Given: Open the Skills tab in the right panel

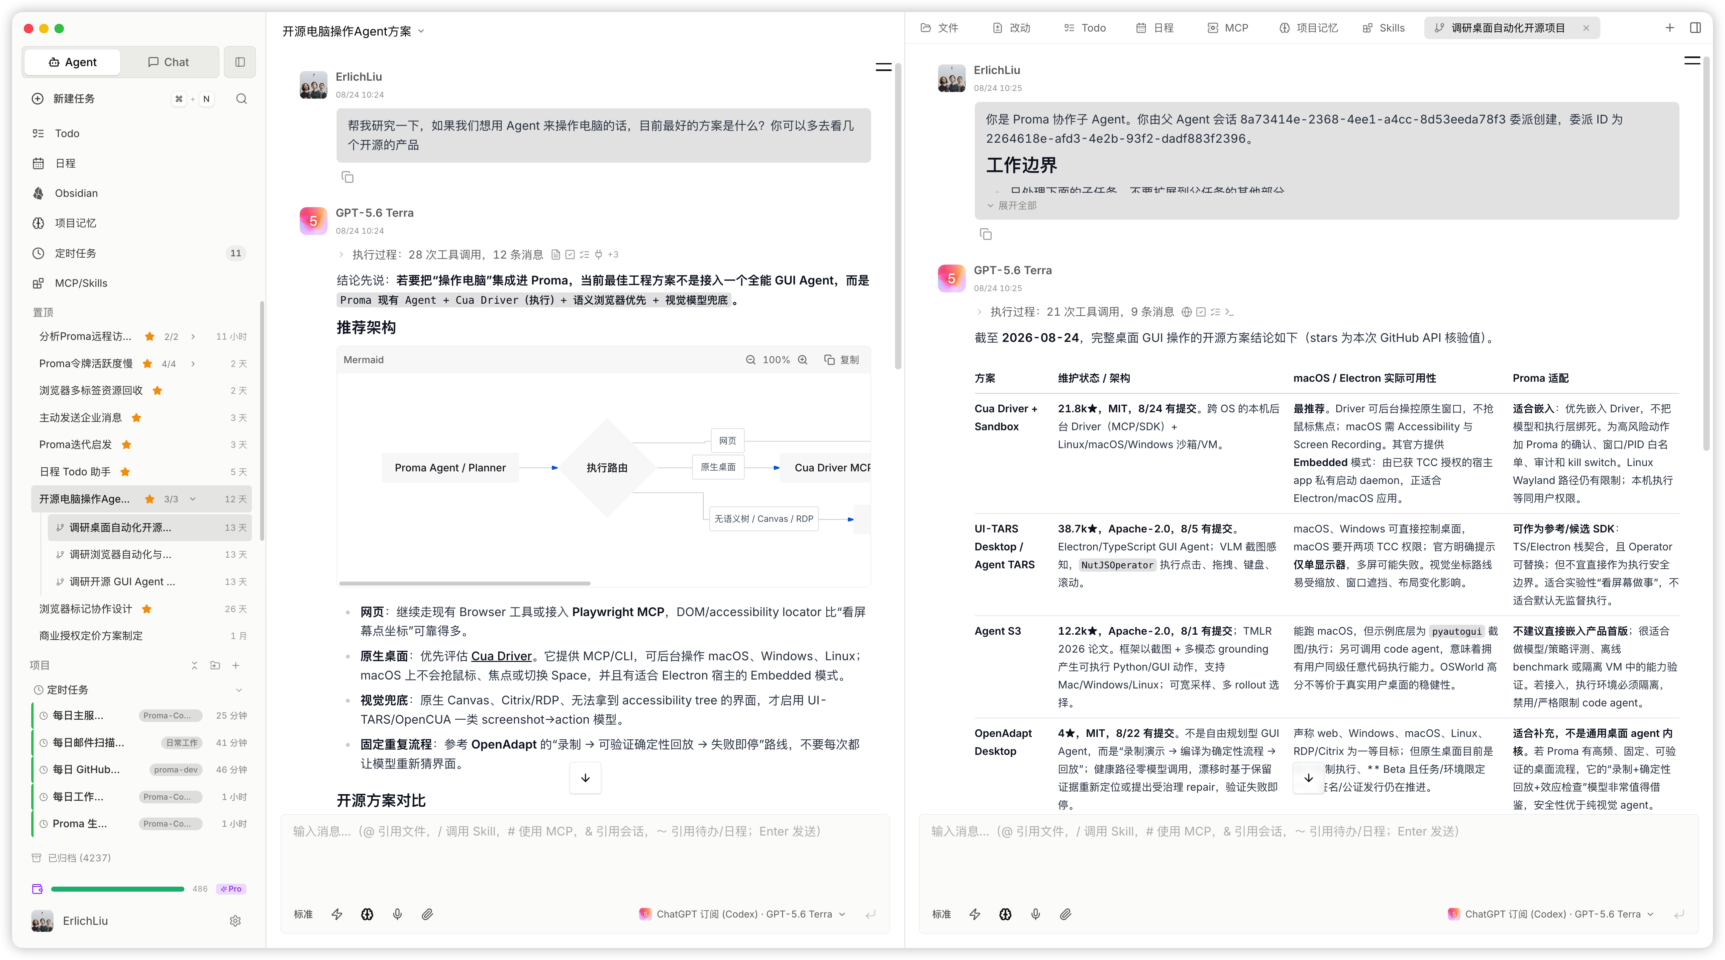Looking at the screenshot, I should (1383, 28).
